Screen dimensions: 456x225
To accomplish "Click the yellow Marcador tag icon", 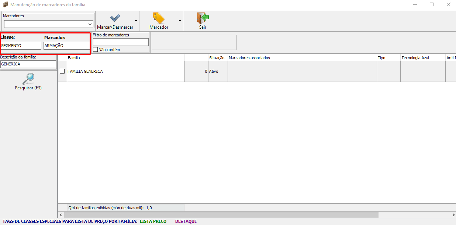I will (x=159, y=18).
